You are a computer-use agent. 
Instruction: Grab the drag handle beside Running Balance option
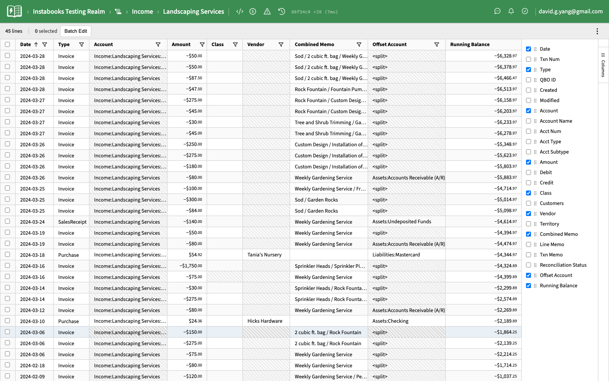(x=535, y=286)
